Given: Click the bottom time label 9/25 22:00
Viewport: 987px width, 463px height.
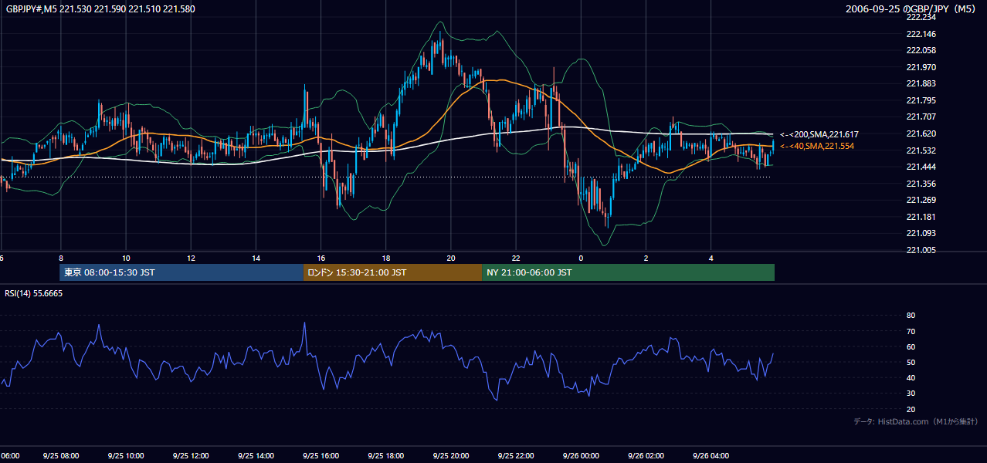Looking at the screenshot, I should coord(516,456).
